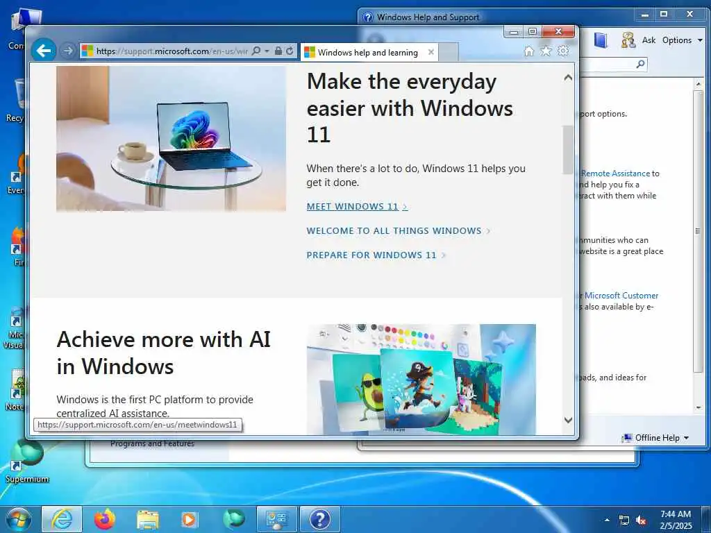The height and width of the screenshot is (533, 711).
Task: Go back in Internet Explorer
Action: point(44,50)
